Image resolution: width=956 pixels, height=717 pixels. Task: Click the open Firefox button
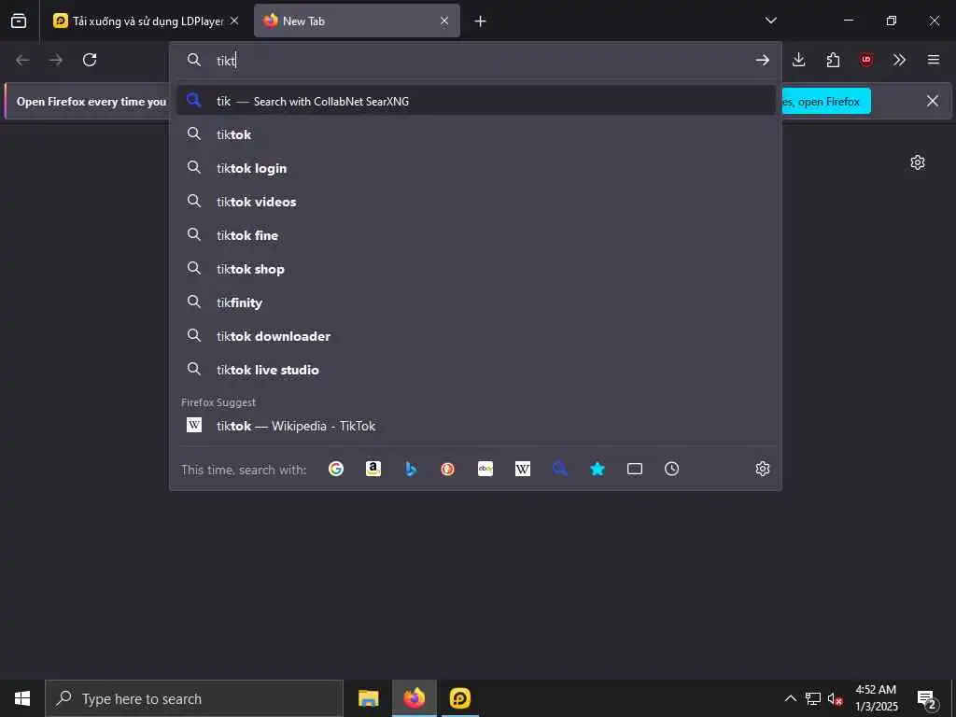826,101
